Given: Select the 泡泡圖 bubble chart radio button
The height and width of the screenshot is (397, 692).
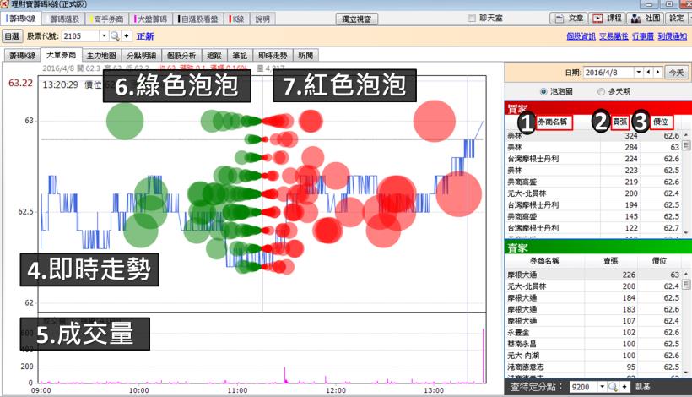Looking at the screenshot, I should coord(543,91).
